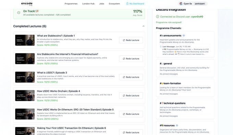233x135 pixels.
Task: Click the Last Message clock icon
Action: (x=161, y=46)
